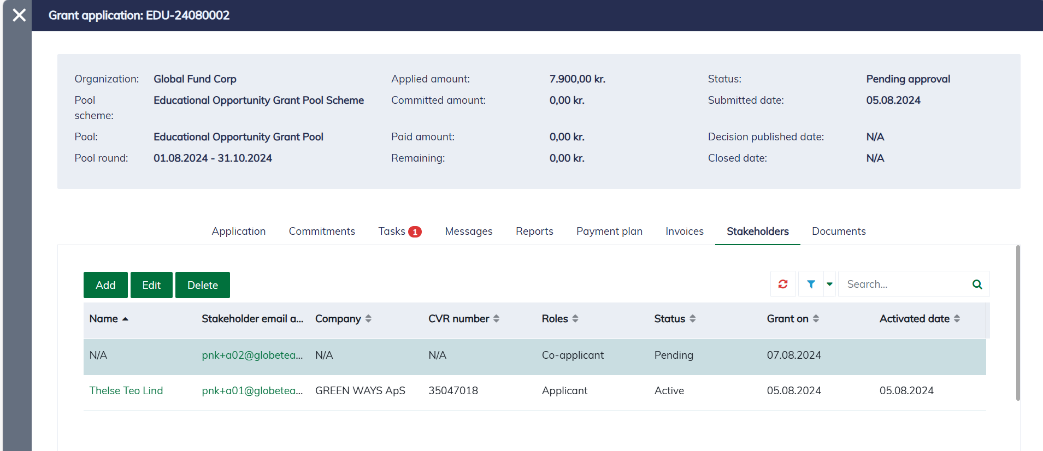Click the green search magnifier icon
Screen dimensions: 1043x451
(977, 284)
